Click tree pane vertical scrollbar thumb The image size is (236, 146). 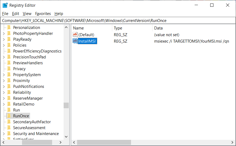tap(66, 105)
